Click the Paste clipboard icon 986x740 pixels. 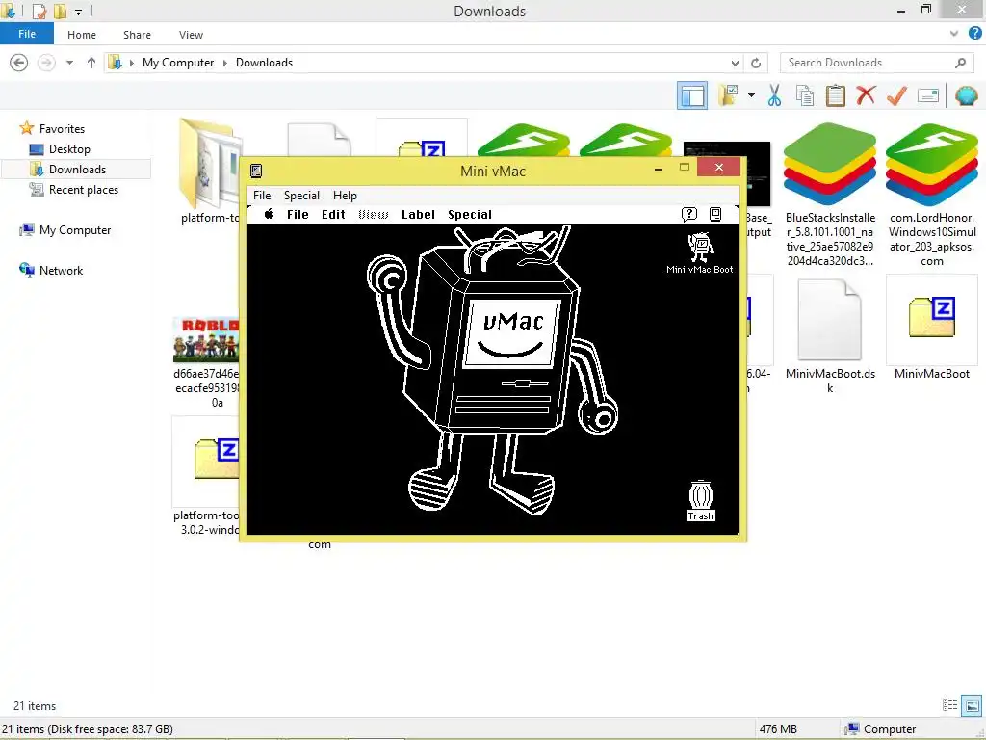pyautogui.click(x=835, y=95)
